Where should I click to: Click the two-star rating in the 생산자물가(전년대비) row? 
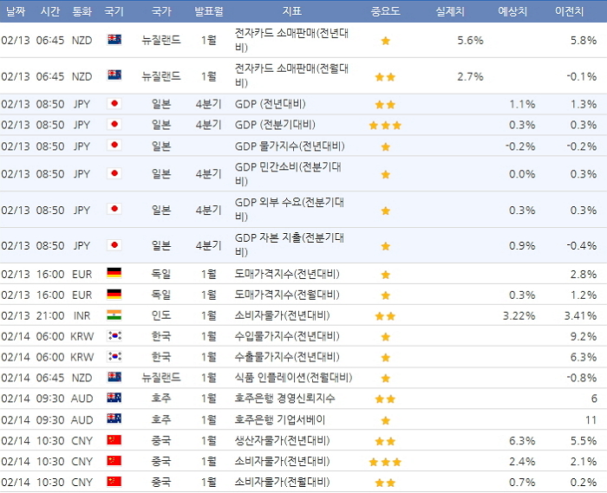(x=385, y=442)
